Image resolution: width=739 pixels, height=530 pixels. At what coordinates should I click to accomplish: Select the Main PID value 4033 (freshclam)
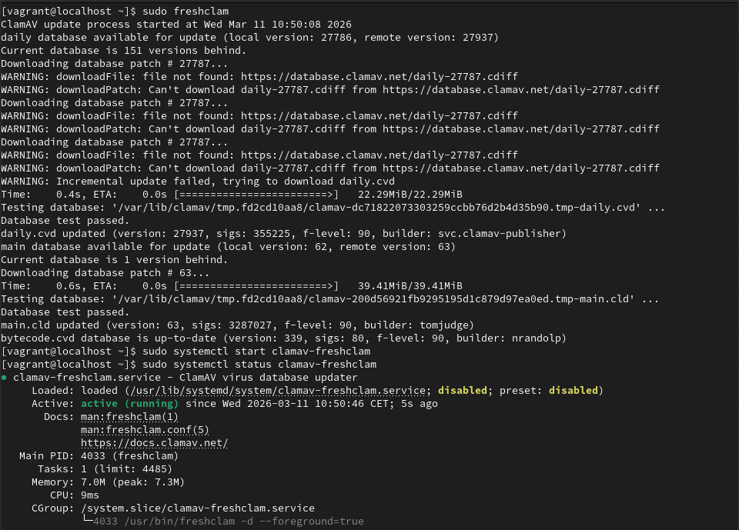(129, 456)
